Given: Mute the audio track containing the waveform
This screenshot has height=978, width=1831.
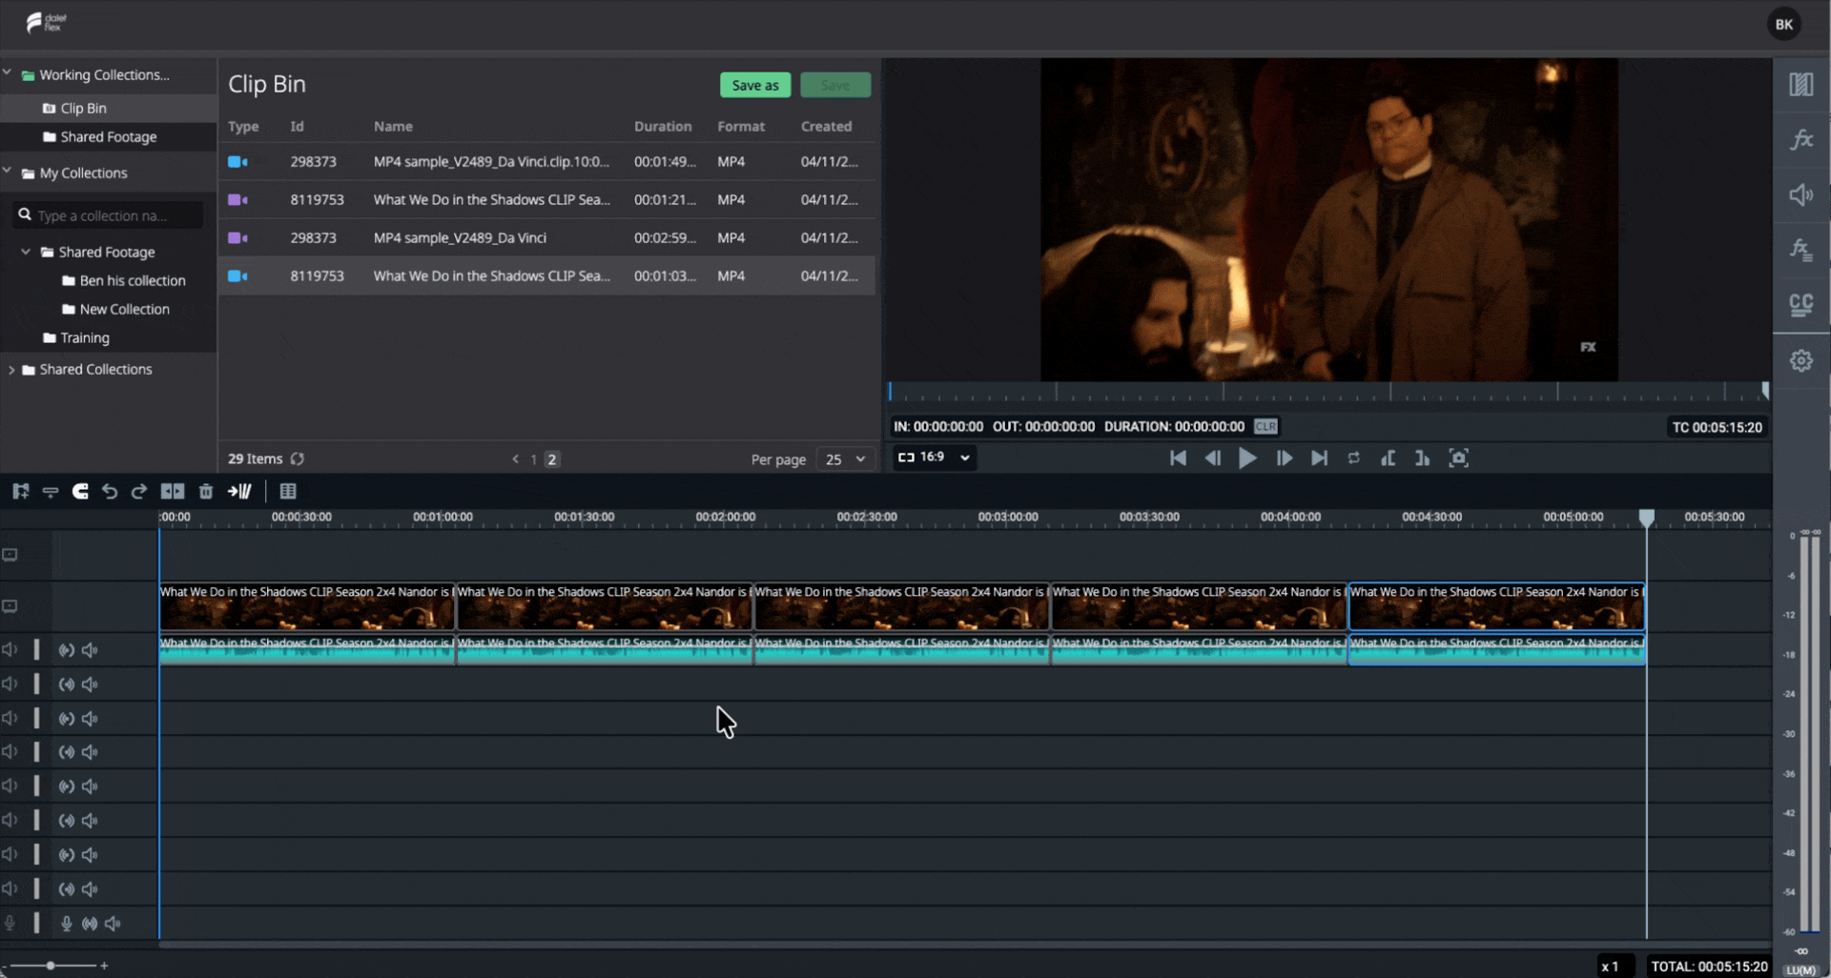Looking at the screenshot, I should click(x=90, y=650).
